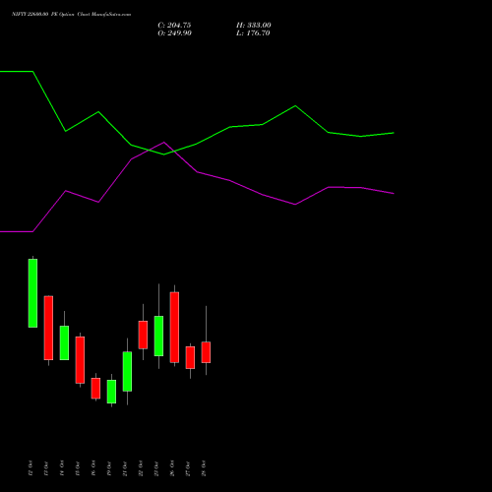The width and height of the screenshot is (492, 492).
Task: Click the 19 Oct date label
Action: pyautogui.click(x=109, y=468)
